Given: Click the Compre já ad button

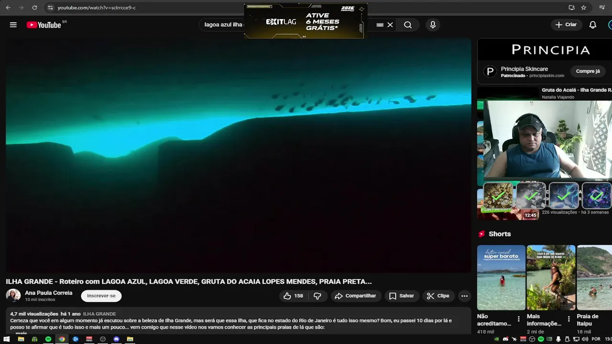Looking at the screenshot, I should point(588,71).
